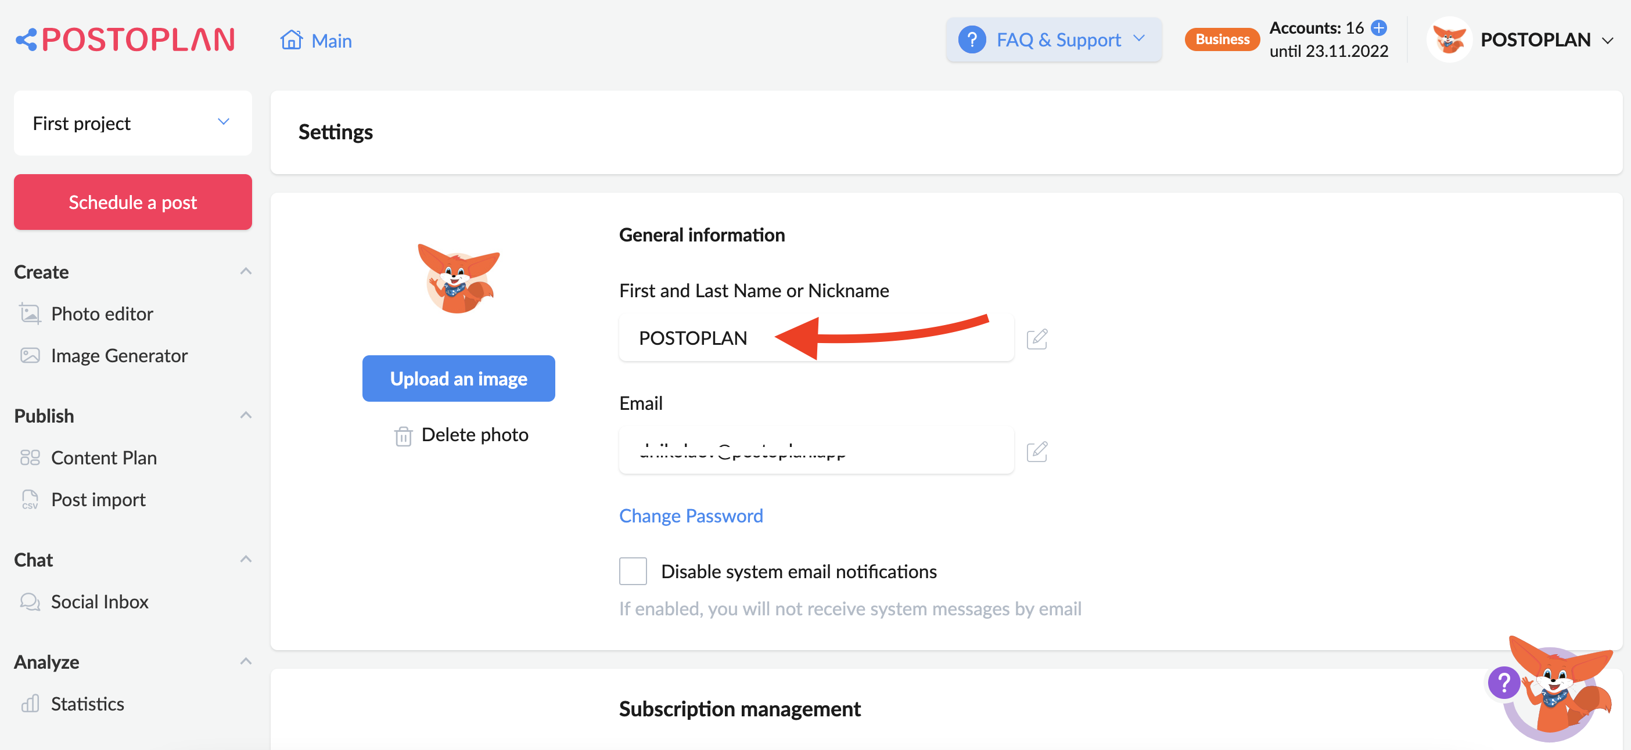This screenshot has height=750, width=1631.
Task: Click the CSV Post import icon
Action: (x=30, y=499)
